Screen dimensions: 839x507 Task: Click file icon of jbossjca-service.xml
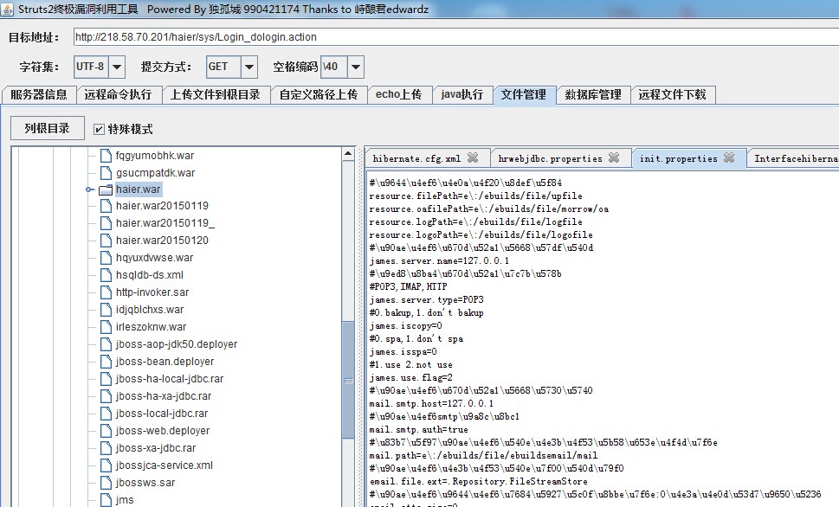106,465
